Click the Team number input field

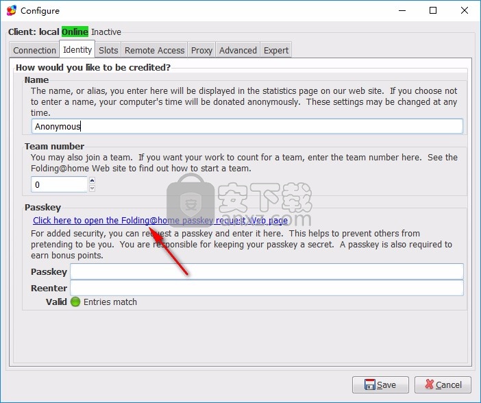59,184
